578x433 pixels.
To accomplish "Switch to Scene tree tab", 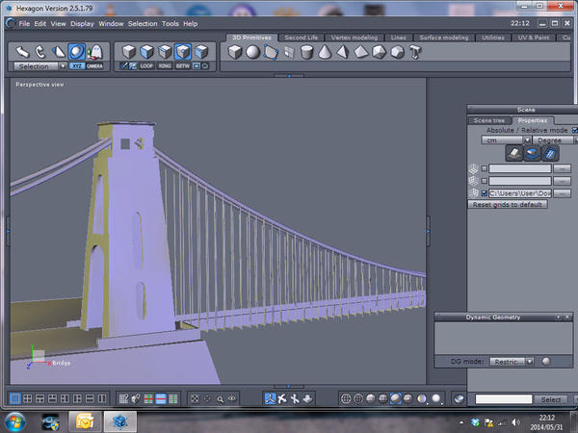I will pyautogui.click(x=489, y=120).
